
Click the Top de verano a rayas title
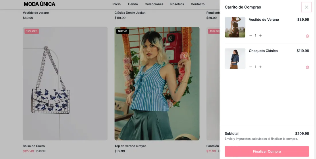pos(130,146)
